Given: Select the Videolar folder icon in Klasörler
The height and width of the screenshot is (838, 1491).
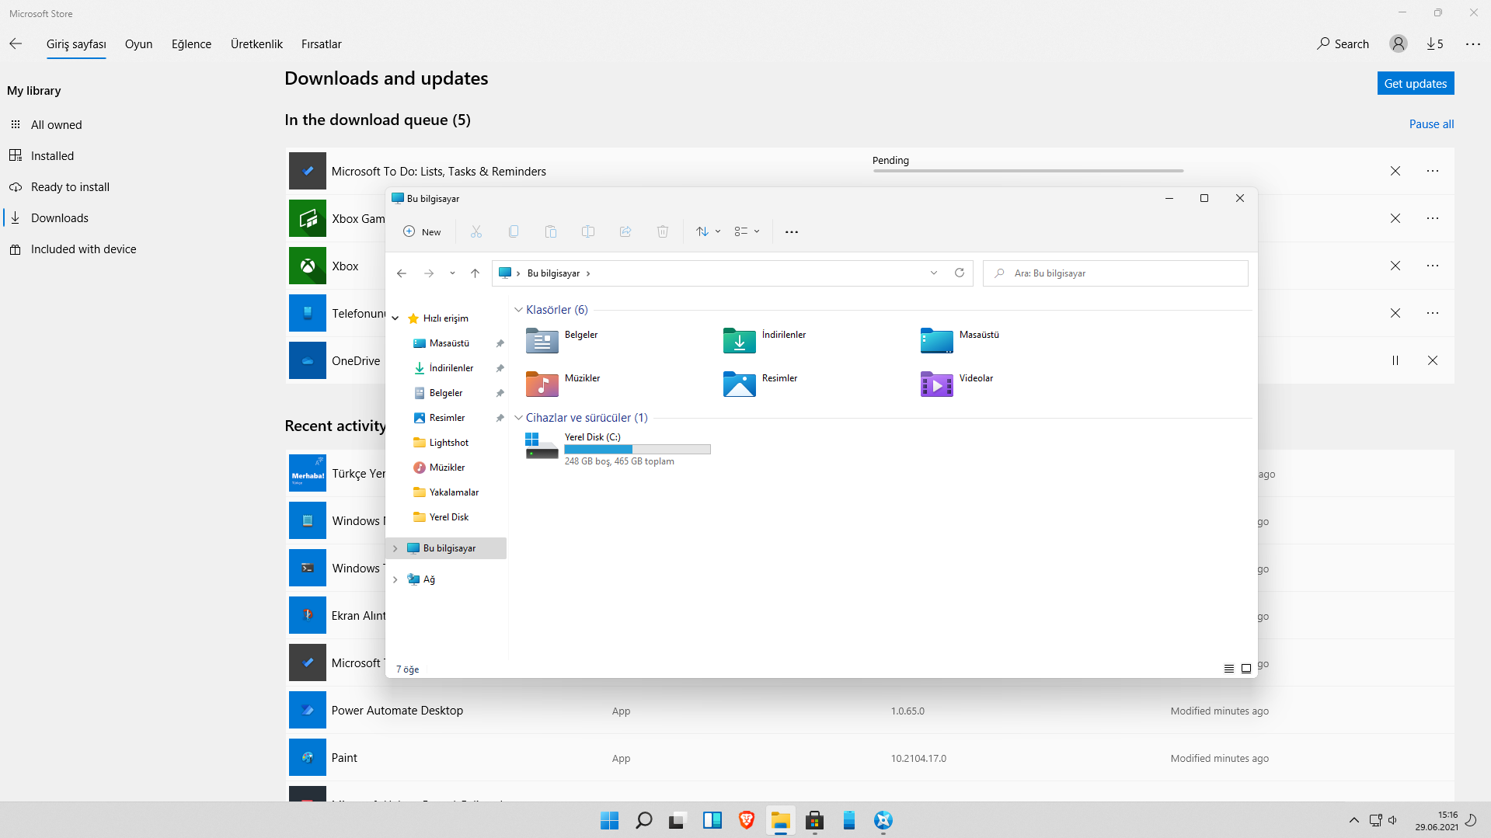Looking at the screenshot, I should click(x=937, y=384).
